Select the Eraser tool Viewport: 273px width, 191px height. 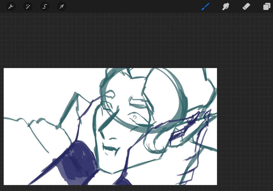246,7
